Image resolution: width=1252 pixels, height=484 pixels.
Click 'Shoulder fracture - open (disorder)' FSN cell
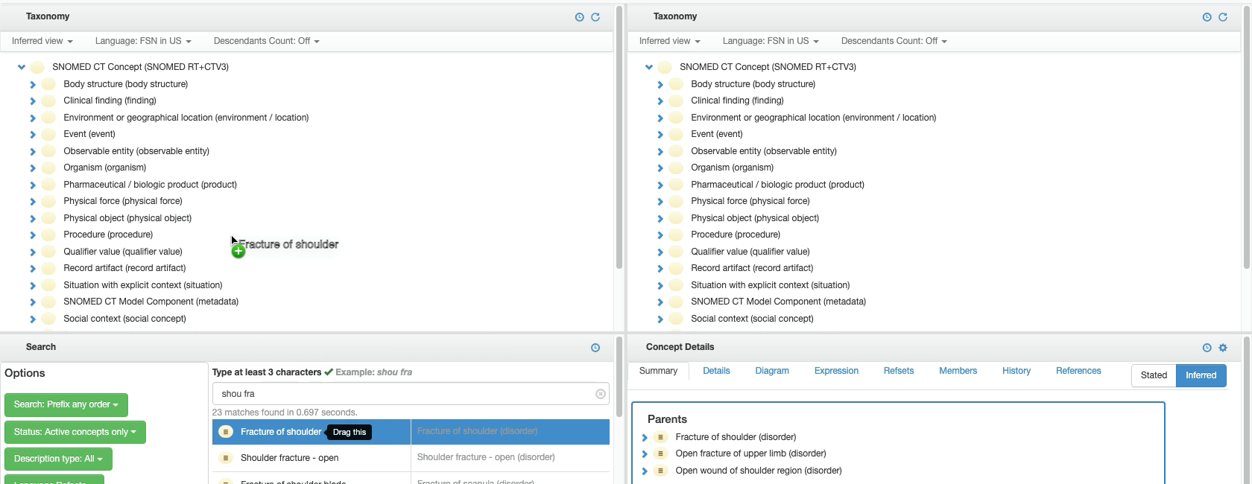coord(510,458)
